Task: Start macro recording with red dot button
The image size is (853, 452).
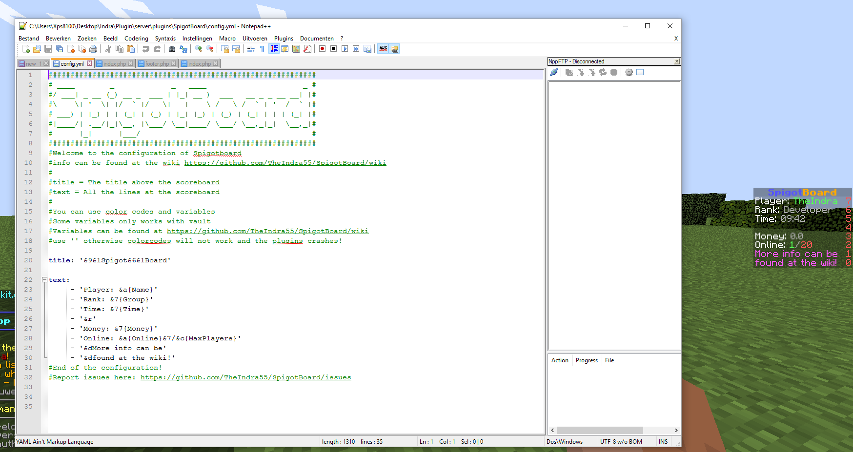Action: point(322,49)
